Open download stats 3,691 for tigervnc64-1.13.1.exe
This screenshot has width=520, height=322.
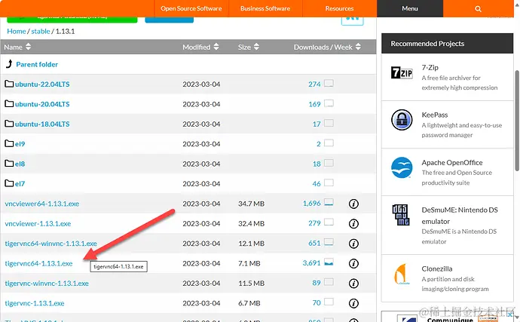coord(312,263)
